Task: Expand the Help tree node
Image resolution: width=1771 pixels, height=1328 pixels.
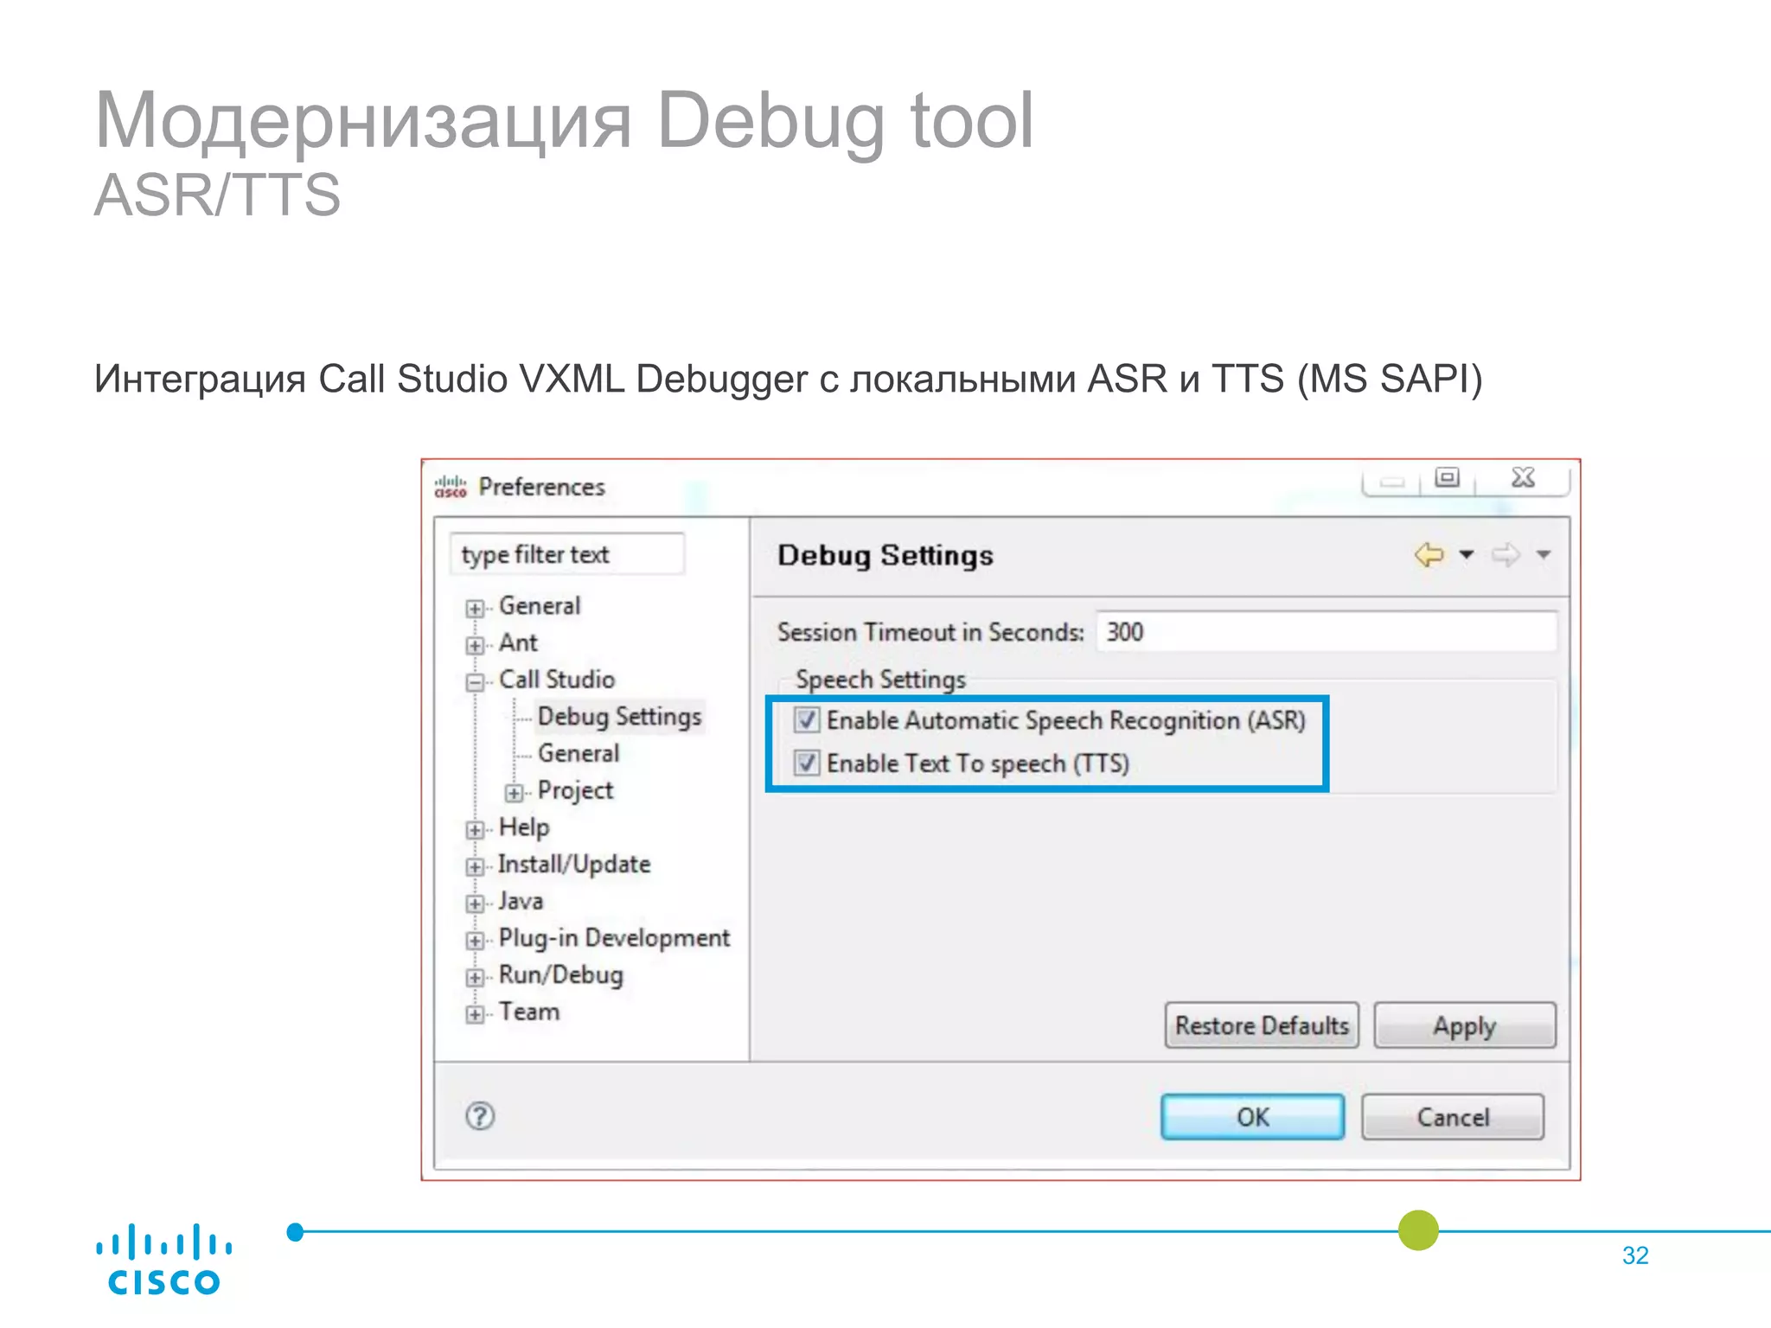Action: coord(474,830)
